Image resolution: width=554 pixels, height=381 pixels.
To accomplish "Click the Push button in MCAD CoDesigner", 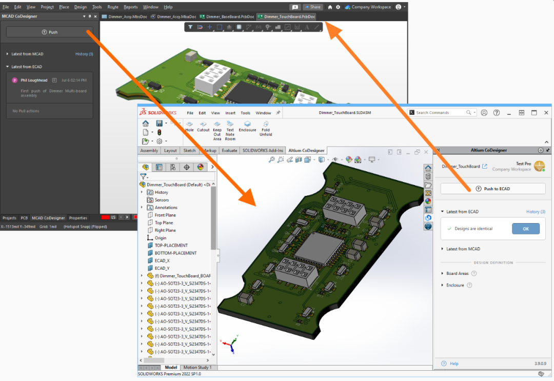I will point(49,32).
